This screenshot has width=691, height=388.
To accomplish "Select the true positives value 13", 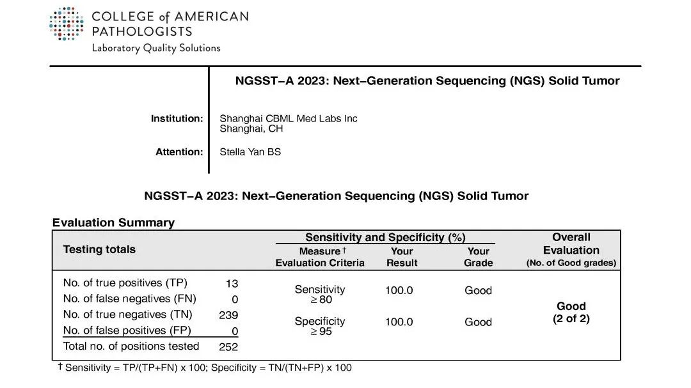I will click(x=231, y=283).
